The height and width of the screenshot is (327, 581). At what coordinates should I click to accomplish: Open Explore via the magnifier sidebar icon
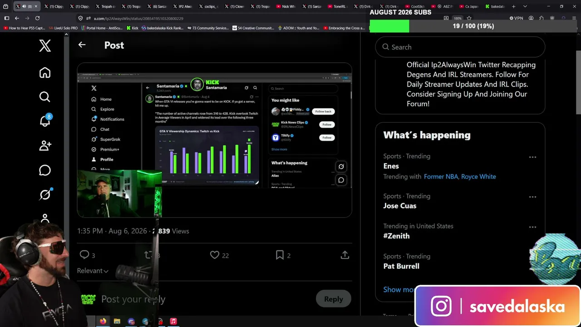coord(45,97)
